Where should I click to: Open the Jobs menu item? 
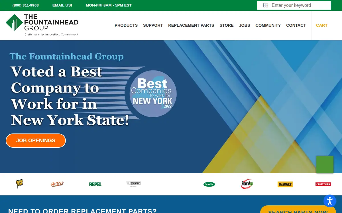click(x=245, y=25)
